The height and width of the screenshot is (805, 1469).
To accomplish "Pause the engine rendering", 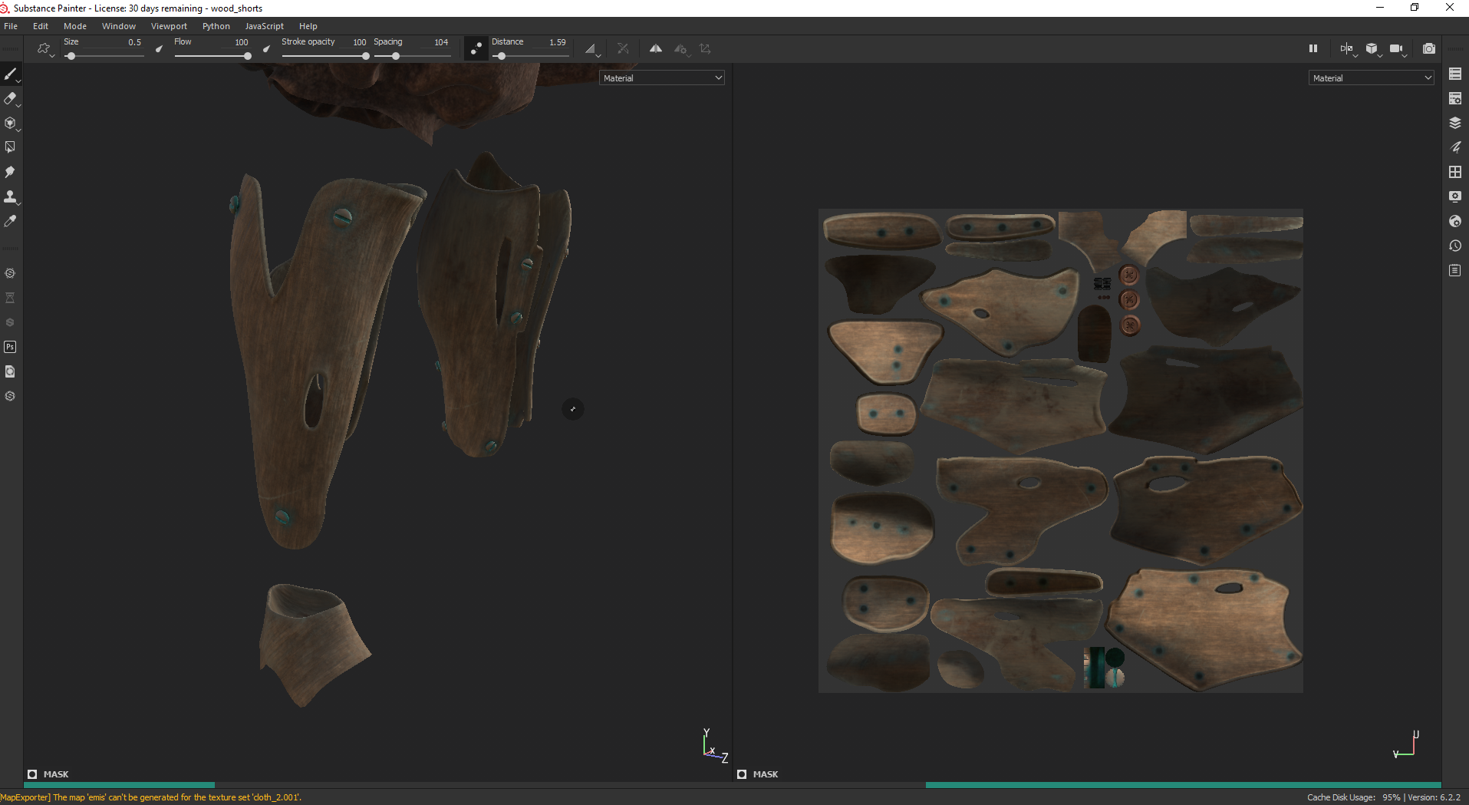I will pyautogui.click(x=1313, y=48).
